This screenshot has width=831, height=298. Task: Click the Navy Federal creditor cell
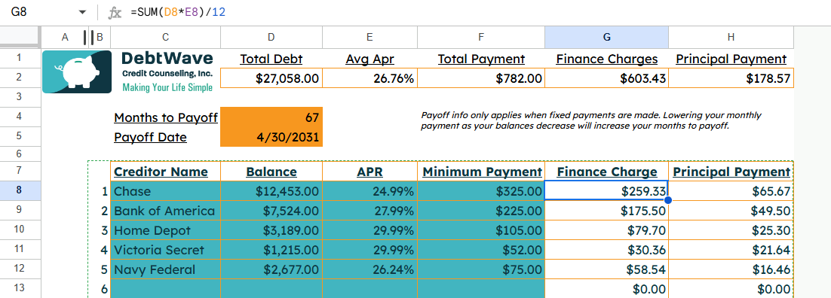tap(165, 269)
